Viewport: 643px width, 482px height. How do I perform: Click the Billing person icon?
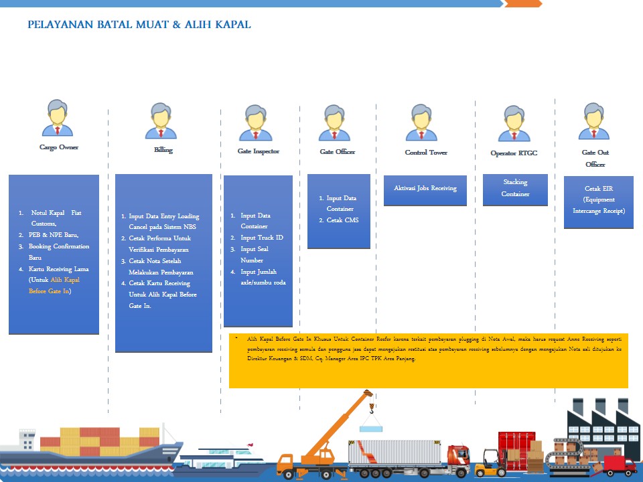coord(161,121)
